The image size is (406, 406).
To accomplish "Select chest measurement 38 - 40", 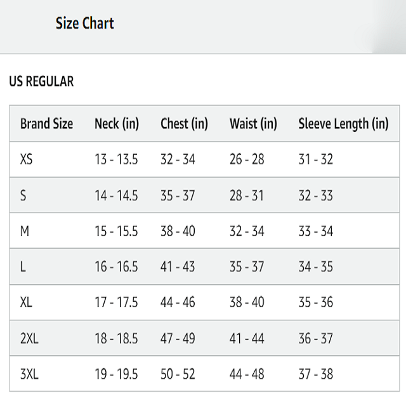I will click(178, 231).
